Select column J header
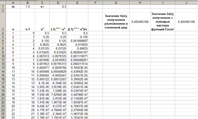 point(186,3)
